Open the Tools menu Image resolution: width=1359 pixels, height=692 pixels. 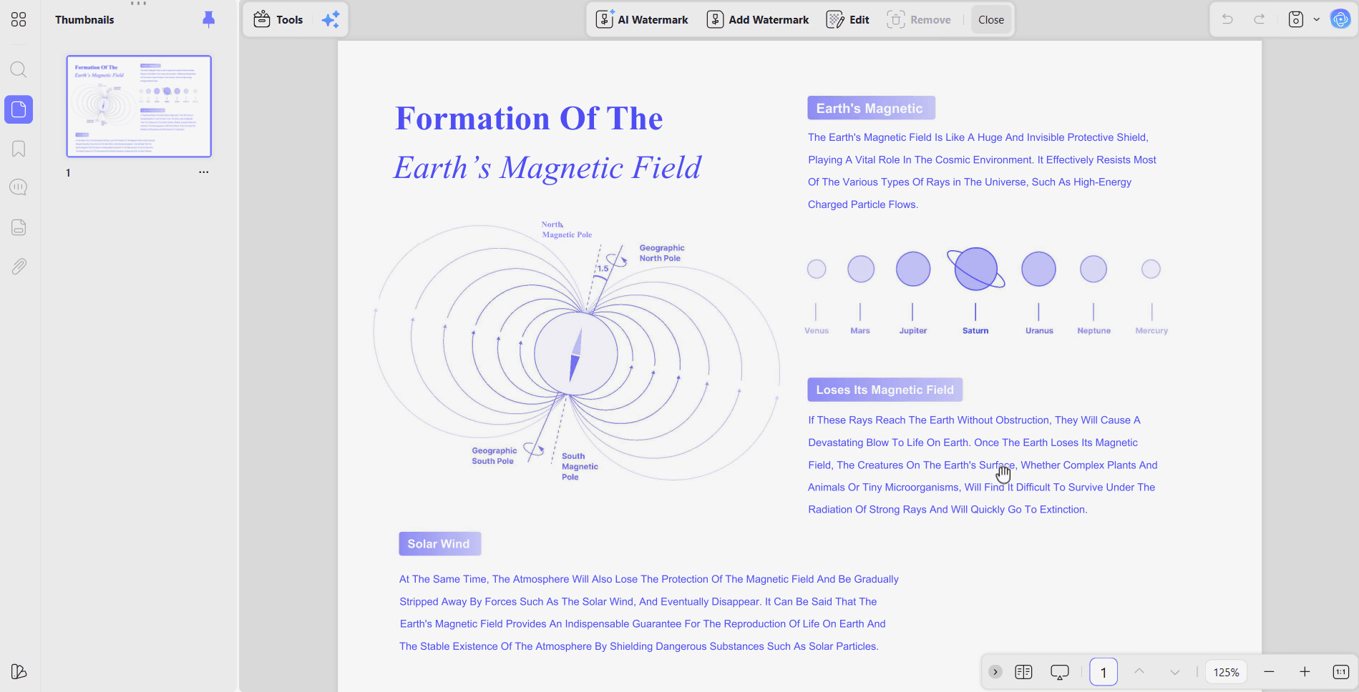(278, 19)
